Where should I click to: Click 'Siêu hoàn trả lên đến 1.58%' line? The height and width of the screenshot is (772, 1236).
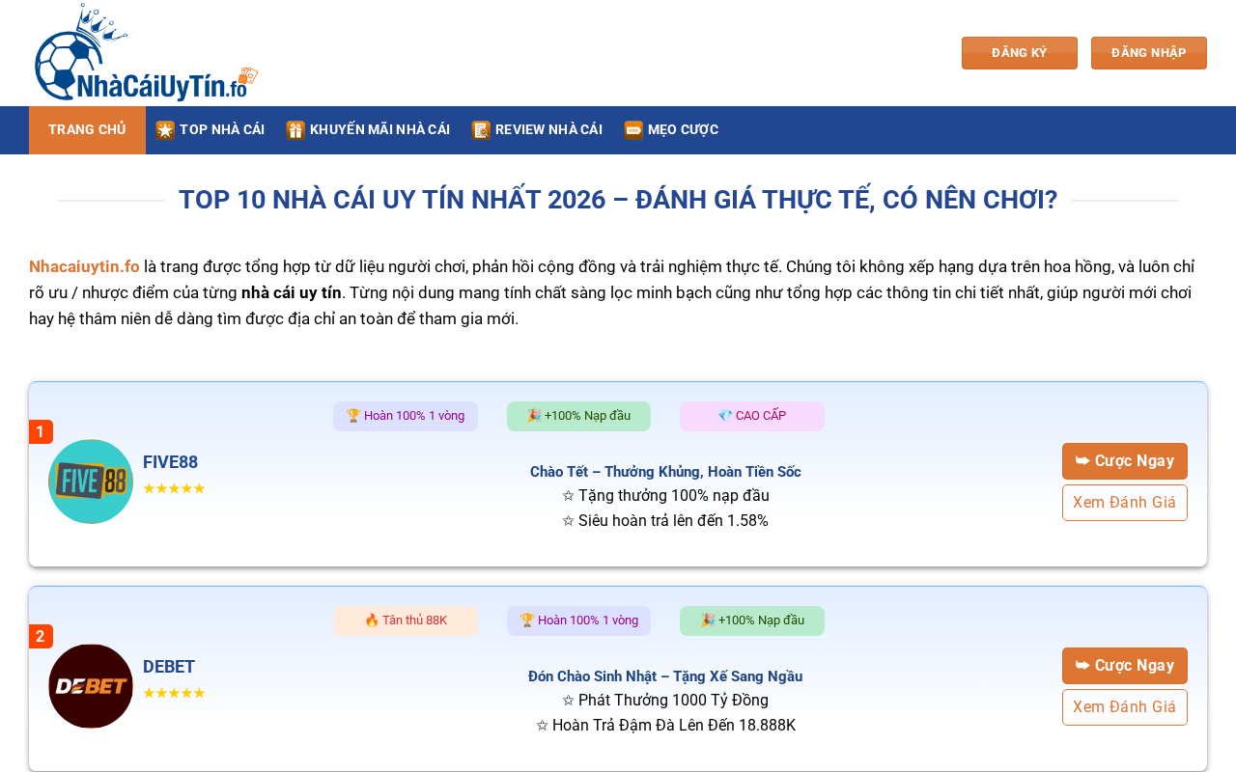(x=665, y=521)
